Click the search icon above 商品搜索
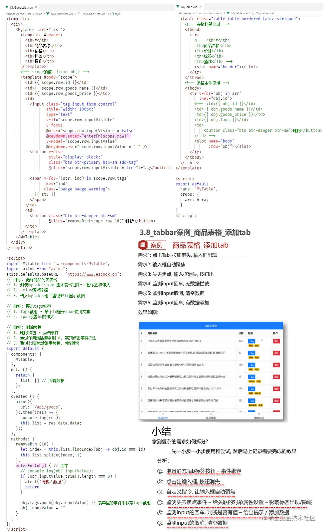 point(211,414)
